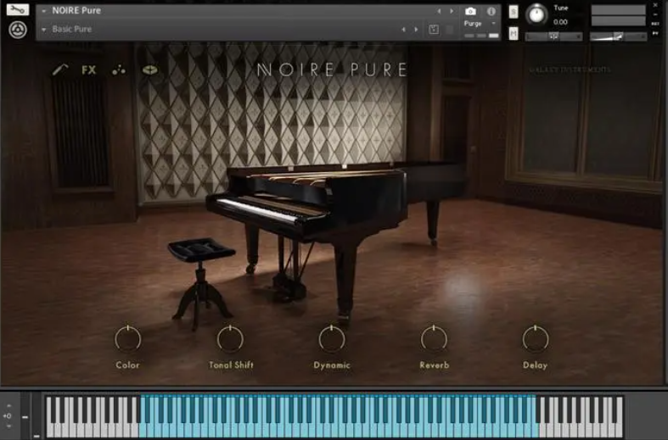This screenshot has height=440, width=668.
Task: Minimize the instrument header view
Action: (655, 14)
